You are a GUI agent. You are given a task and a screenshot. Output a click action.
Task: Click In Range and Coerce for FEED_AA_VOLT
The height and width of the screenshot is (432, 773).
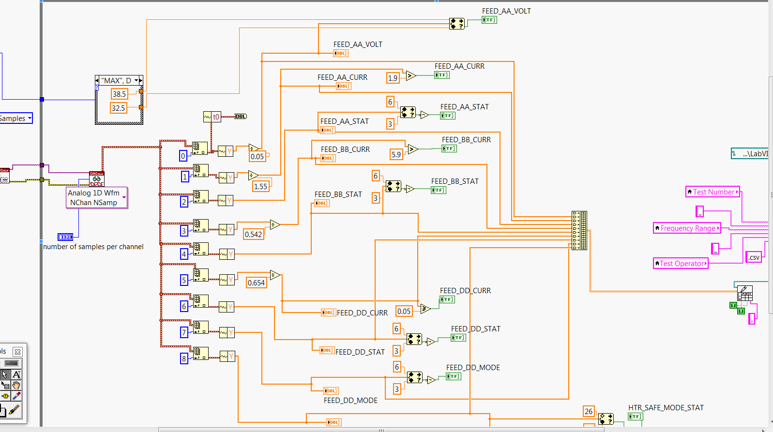click(457, 23)
